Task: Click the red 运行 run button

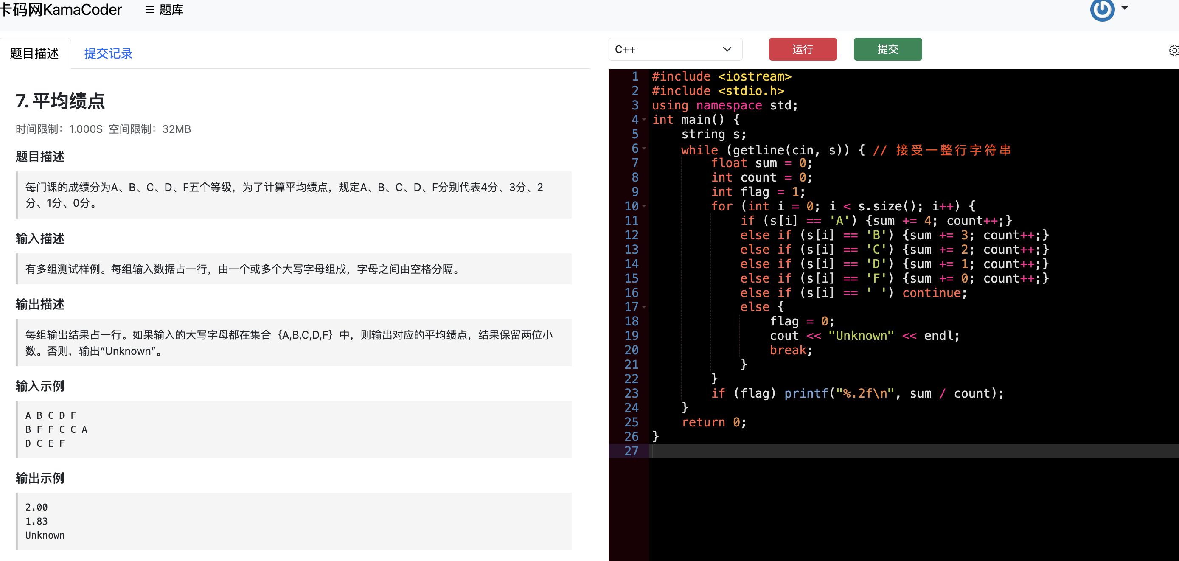Action: pos(802,49)
